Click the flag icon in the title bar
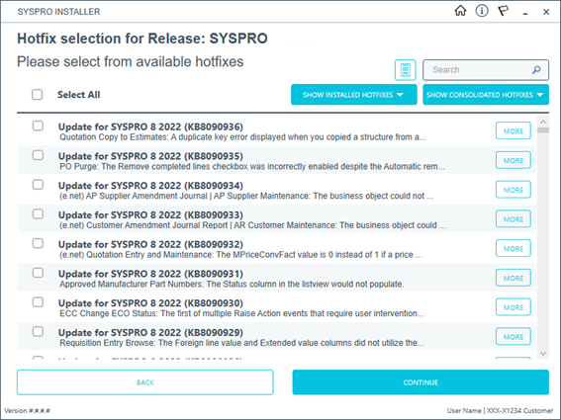Viewport: 561px width, 420px height. point(504,11)
